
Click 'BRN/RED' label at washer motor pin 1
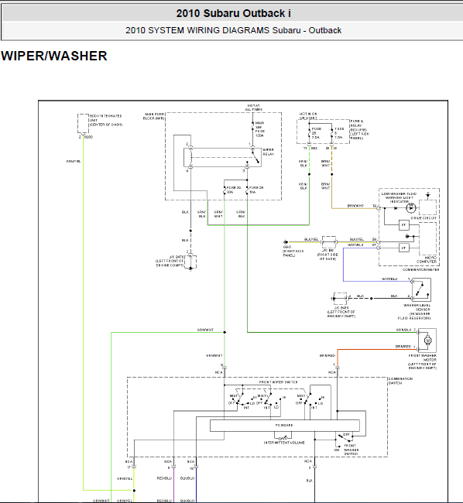tap(403, 347)
